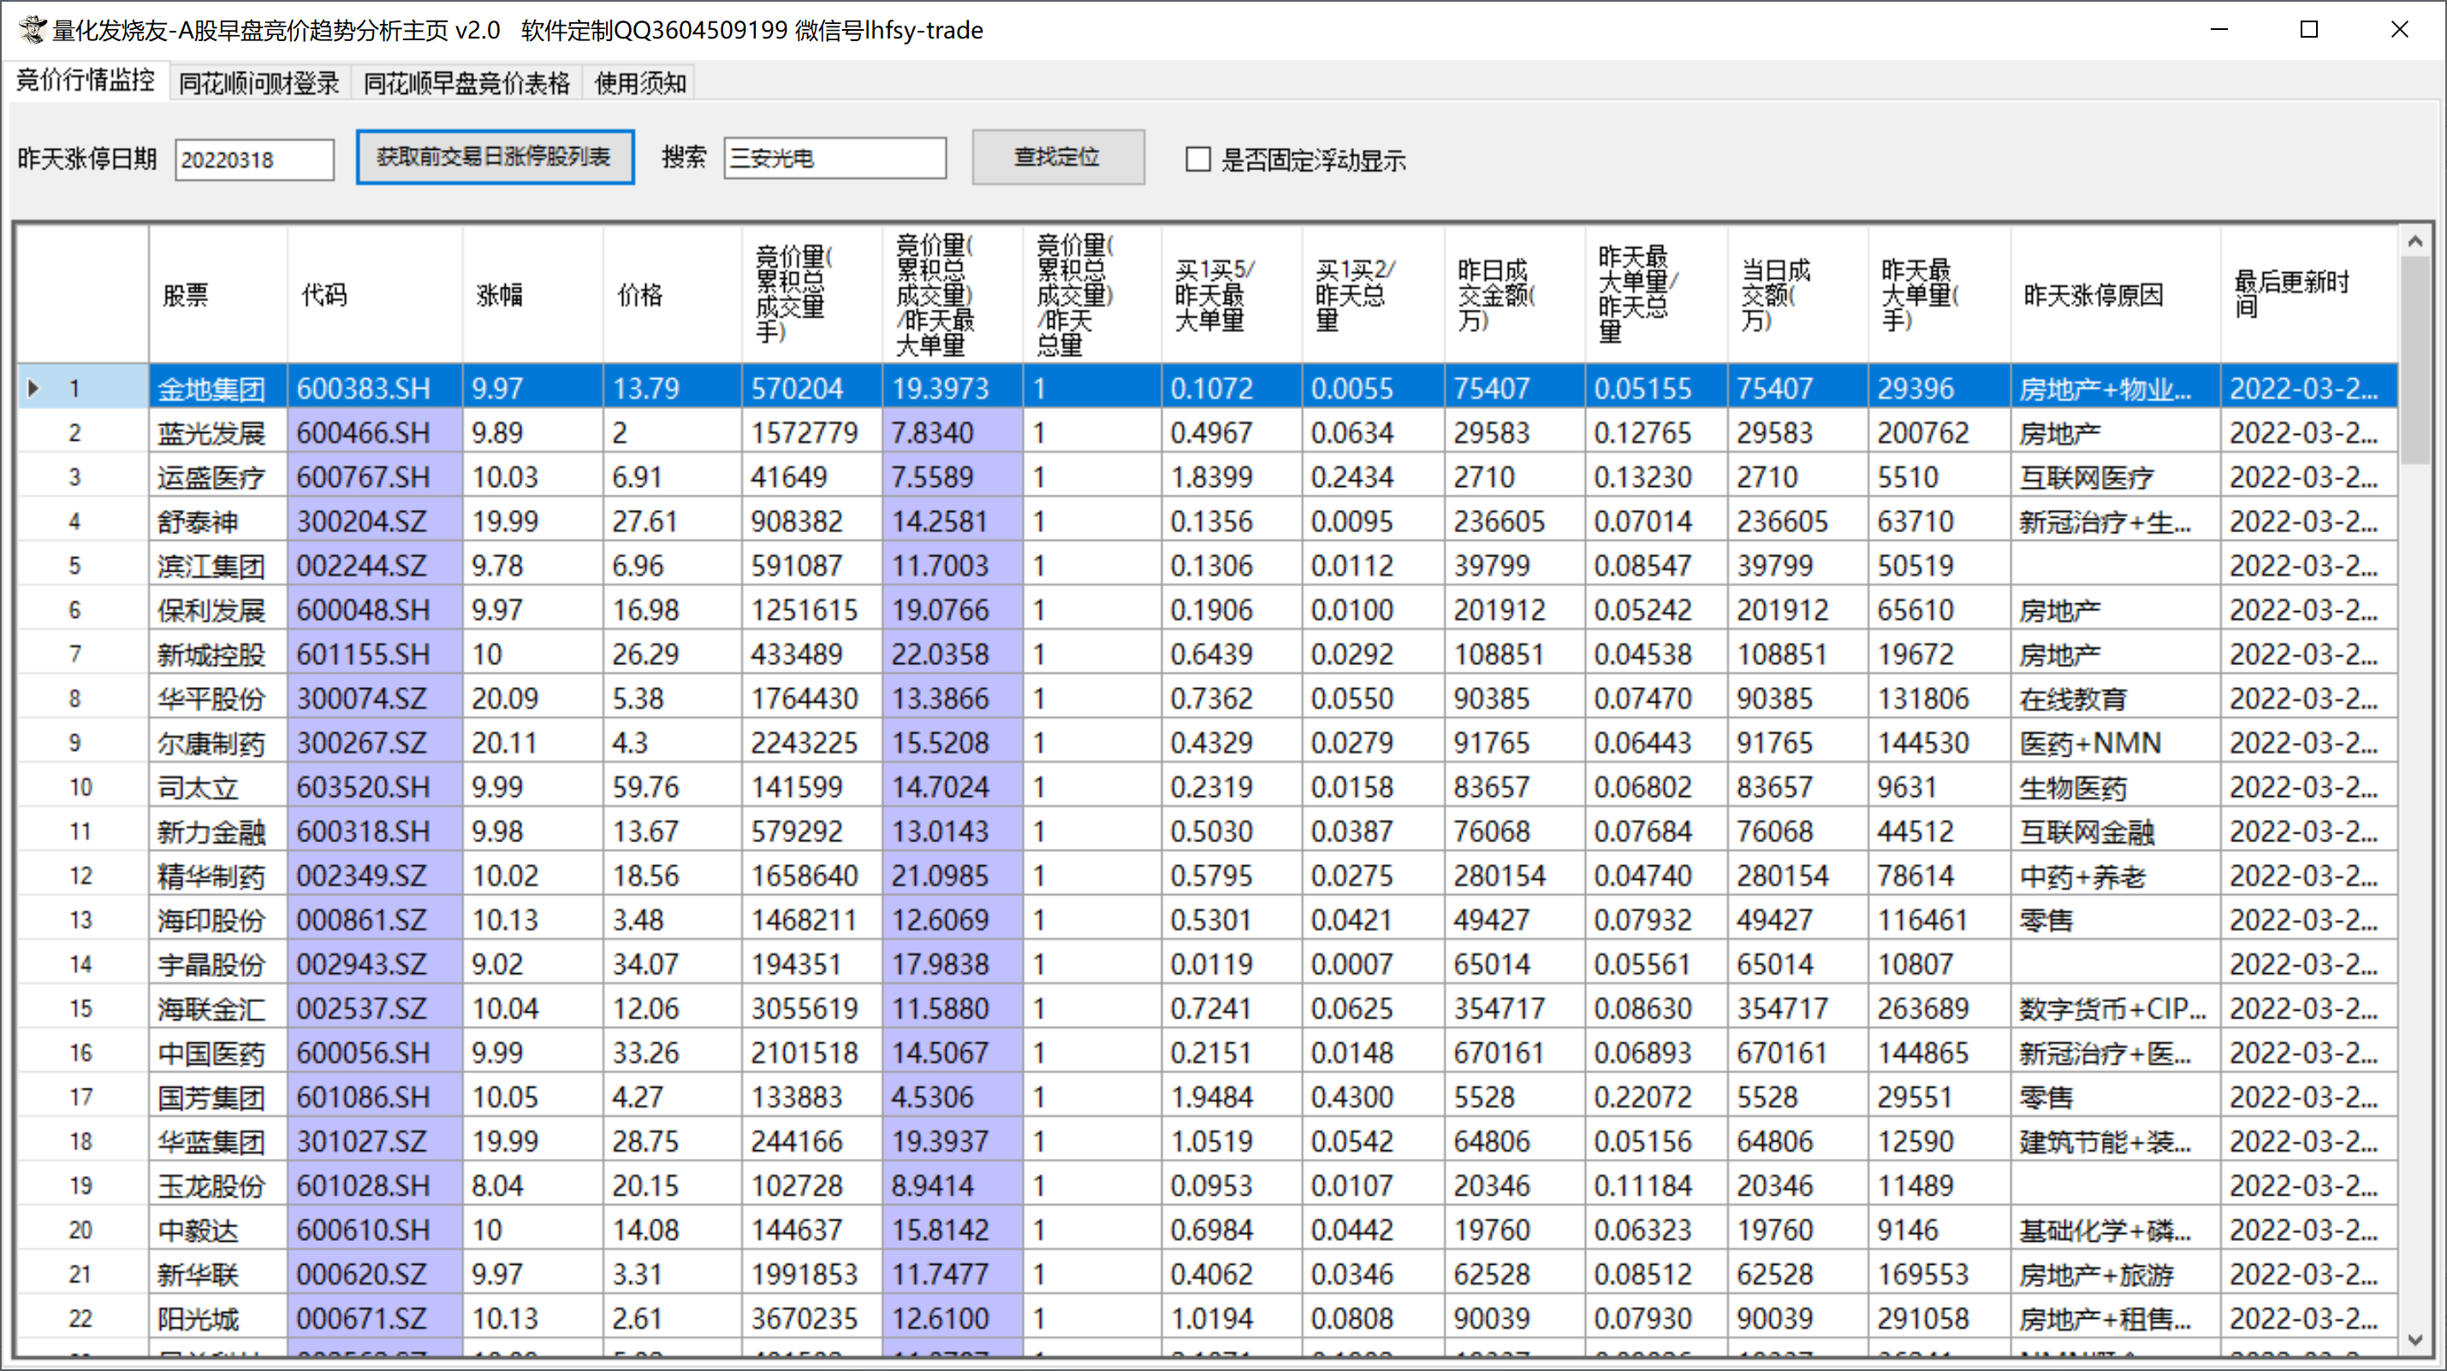
Task: Click the 670161 yesterday turnover cell
Action: coord(1514,1053)
